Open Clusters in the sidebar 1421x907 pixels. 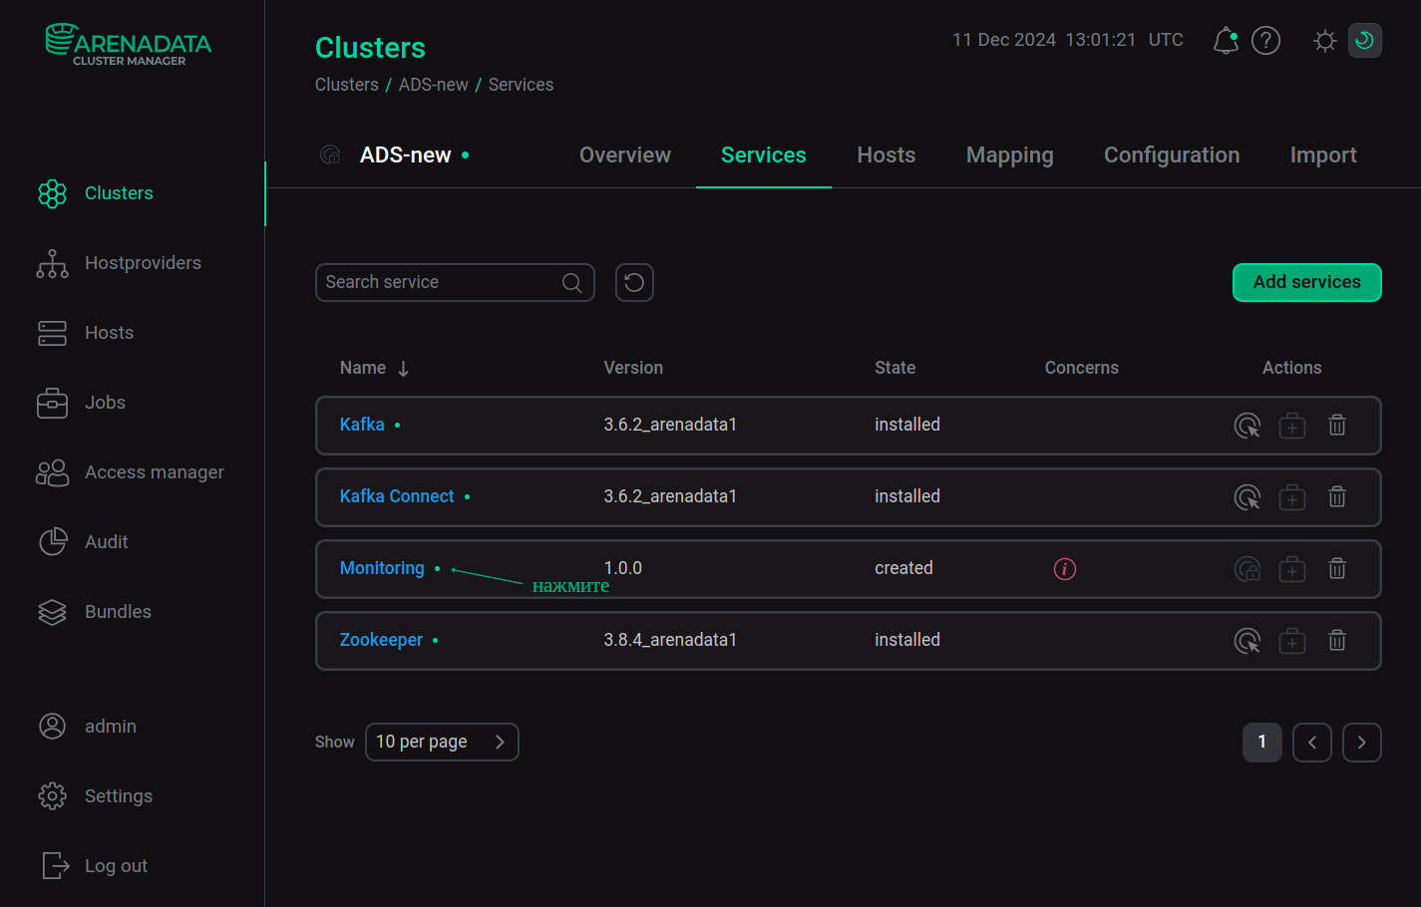pyautogui.click(x=119, y=193)
